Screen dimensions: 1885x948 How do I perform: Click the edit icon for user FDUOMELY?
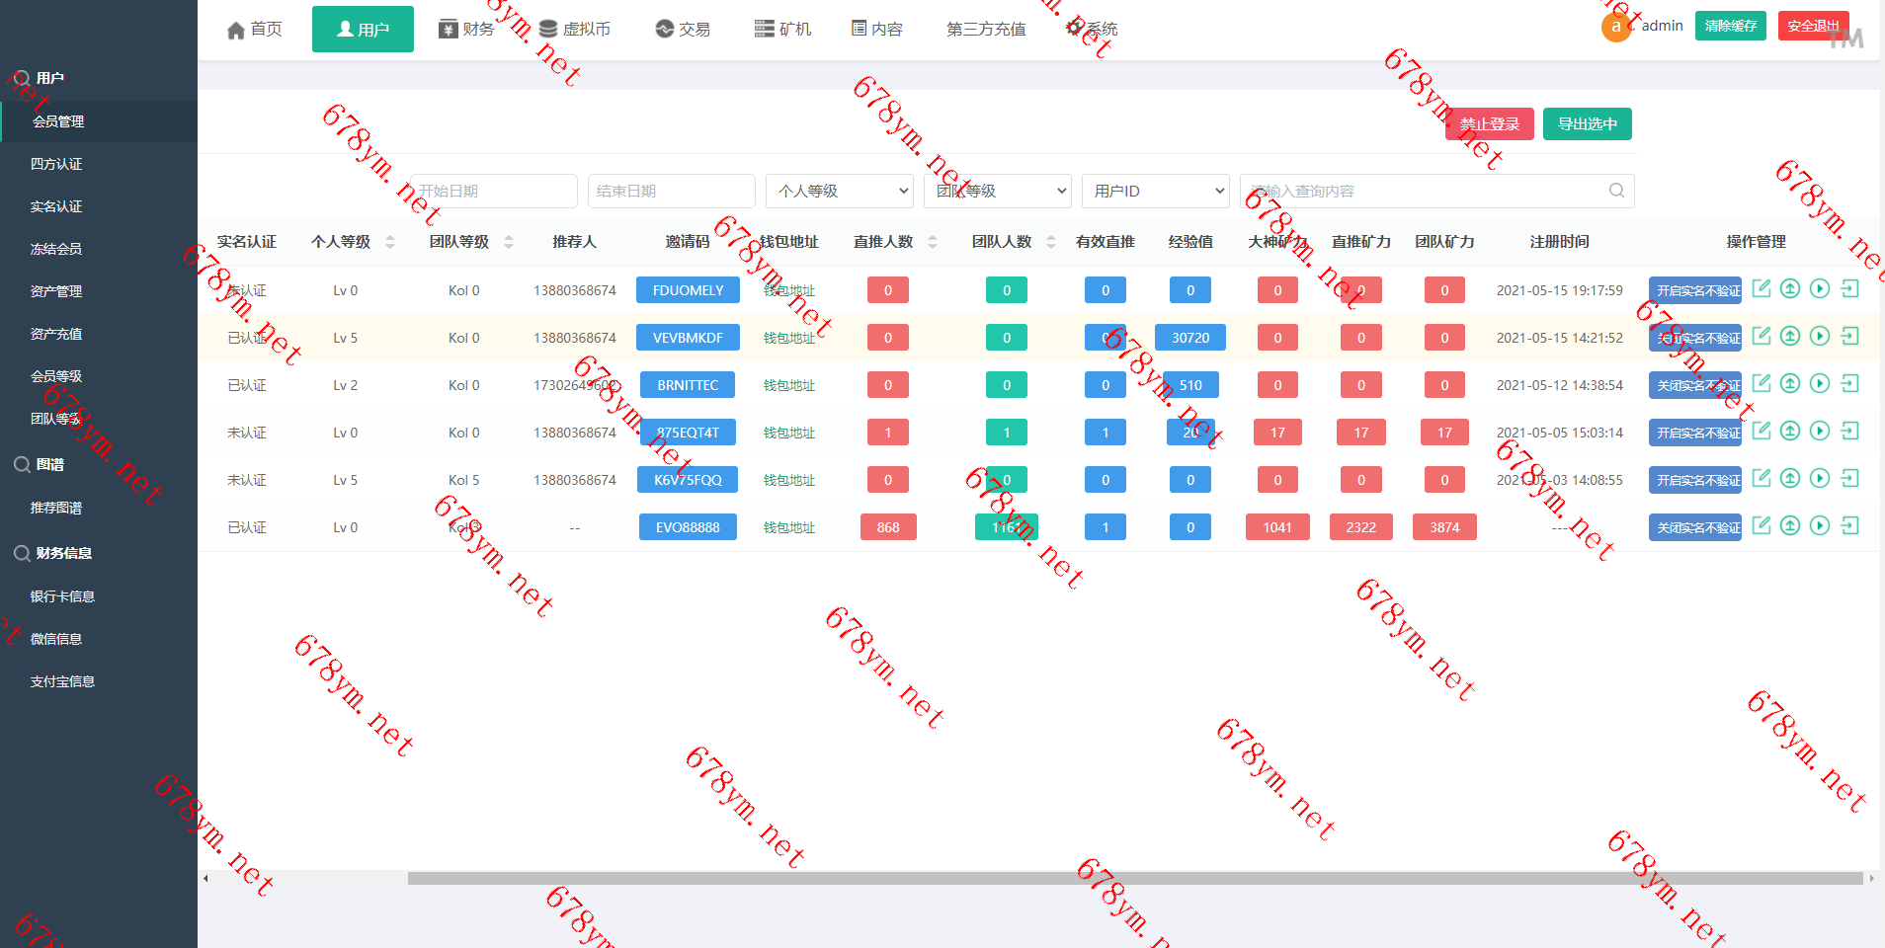point(1761,288)
